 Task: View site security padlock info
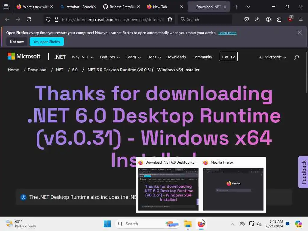coord(57,20)
